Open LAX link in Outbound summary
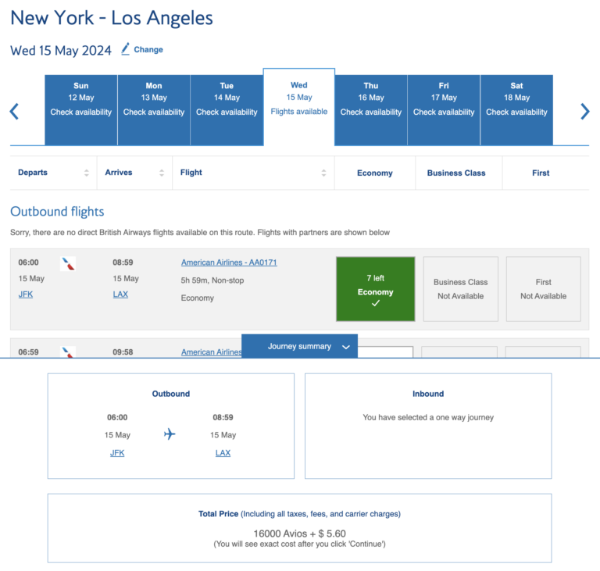Image resolution: width=600 pixels, height=571 pixels. [223, 453]
